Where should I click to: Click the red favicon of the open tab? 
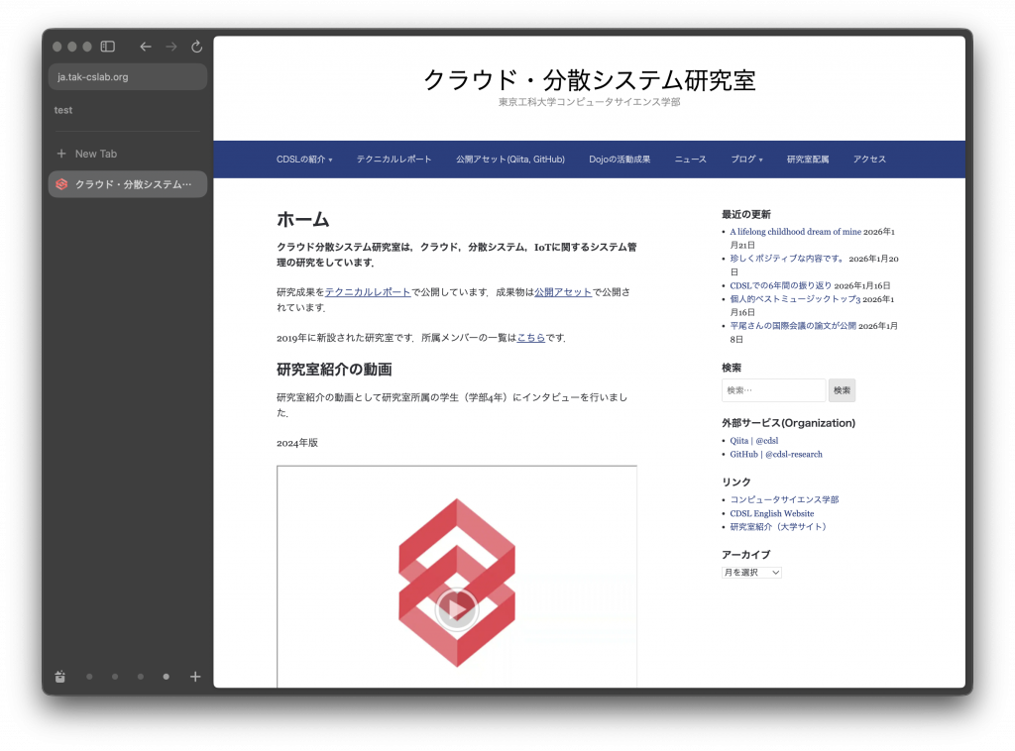pos(61,184)
